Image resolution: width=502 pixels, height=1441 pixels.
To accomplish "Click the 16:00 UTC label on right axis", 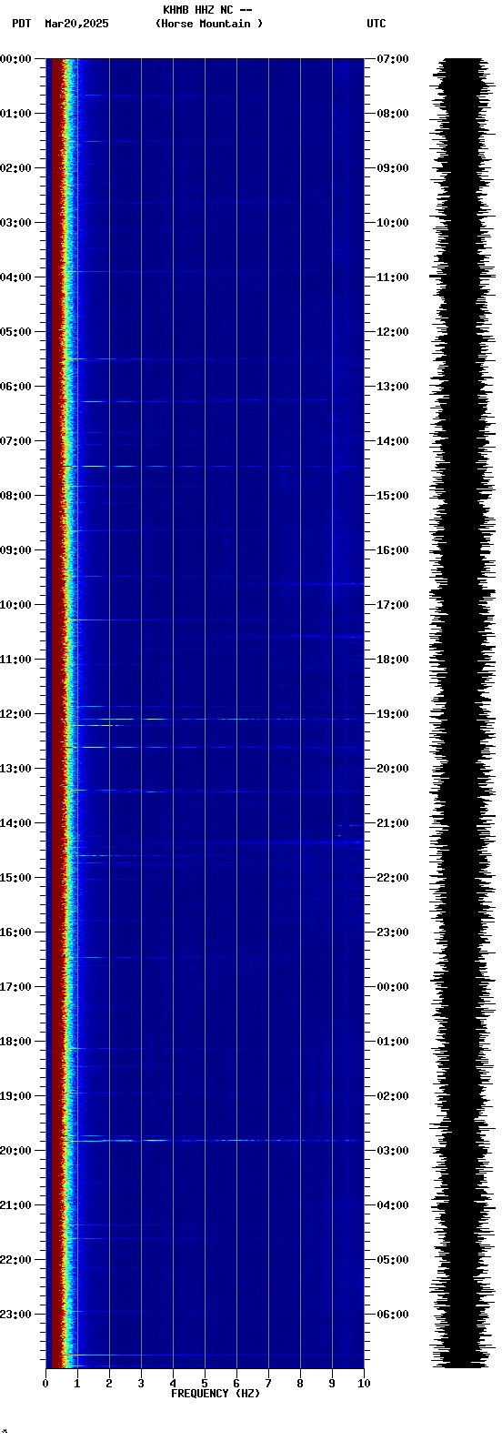I will (x=392, y=550).
